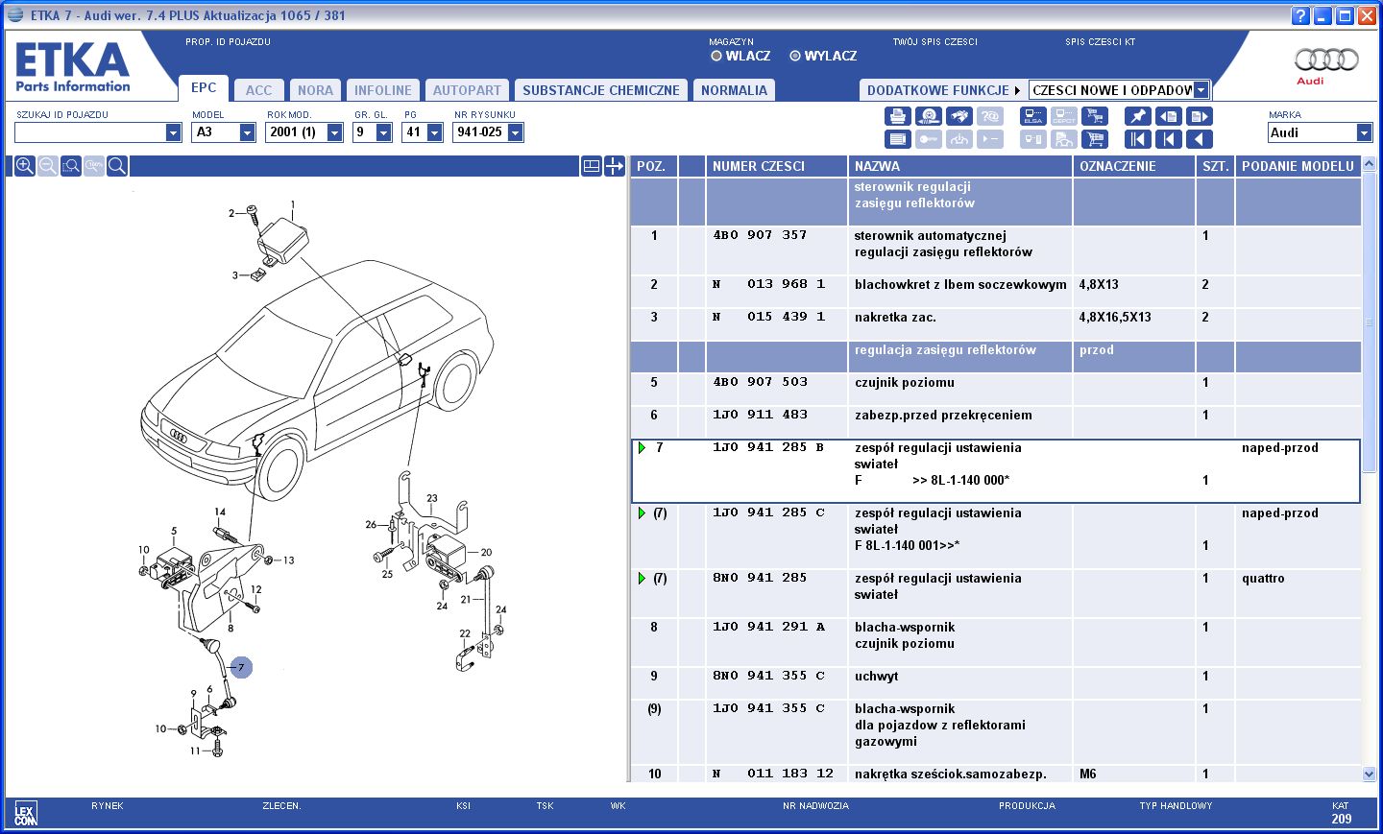Viewport: 1383px width, 834px height.
Task: Open the Czesci nowe i odpadowe dropdown
Action: pyautogui.click(x=1201, y=90)
